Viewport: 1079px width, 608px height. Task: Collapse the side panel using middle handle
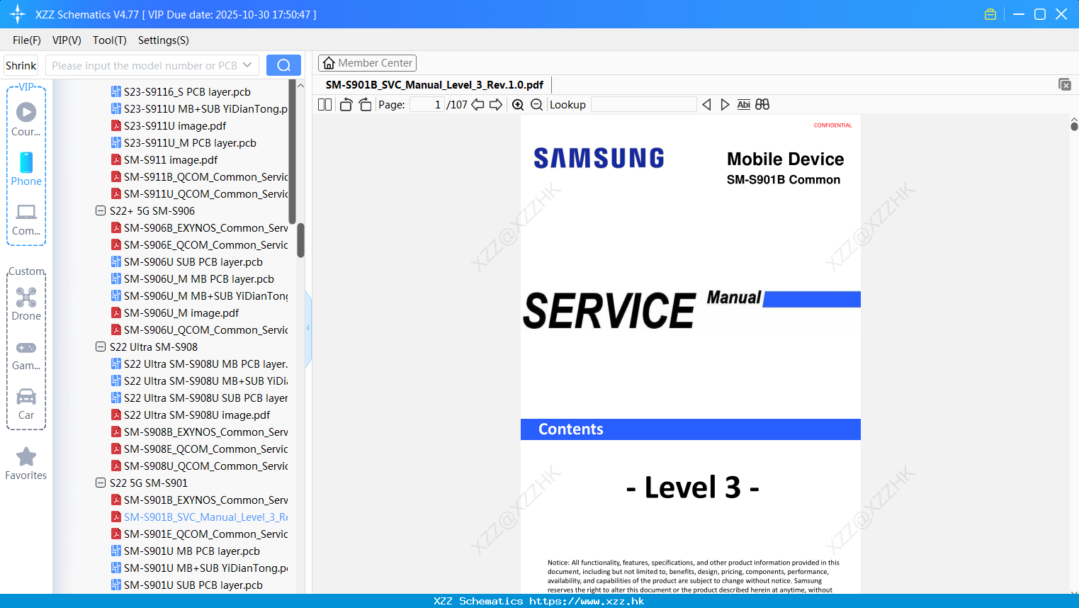(308, 328)
